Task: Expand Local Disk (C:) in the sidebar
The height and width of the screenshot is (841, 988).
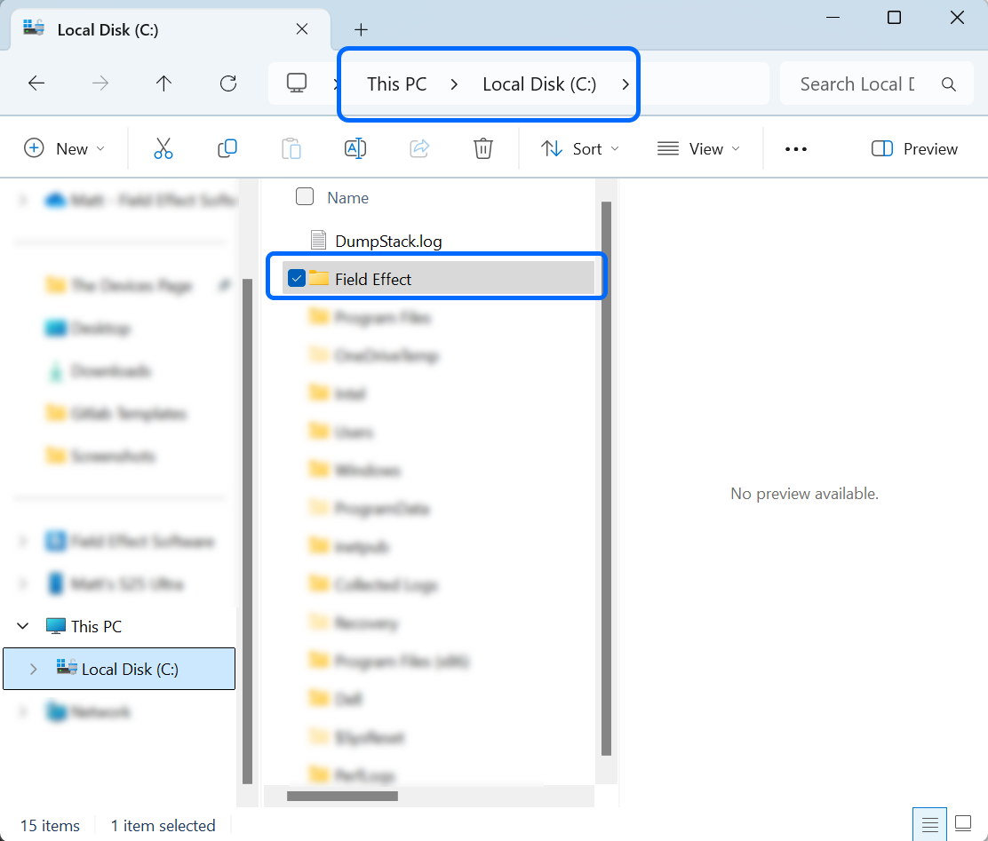Action: click(34, 669)
